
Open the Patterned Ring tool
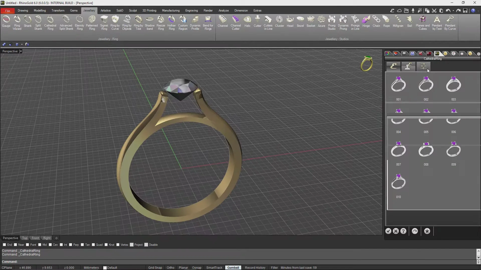pyautogui.click(x=92, y=23)
